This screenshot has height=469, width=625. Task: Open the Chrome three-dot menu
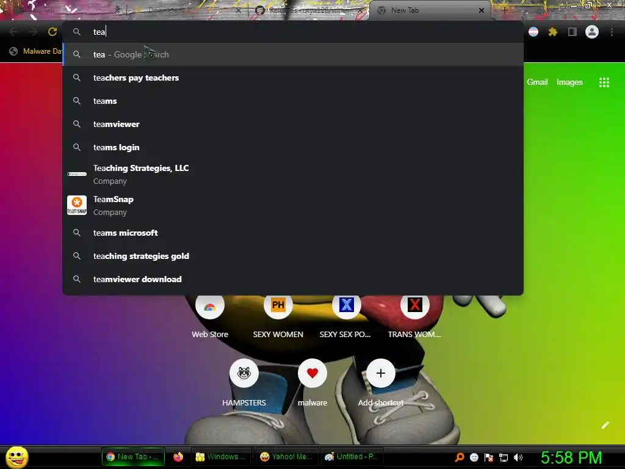(x=612, y=32)
